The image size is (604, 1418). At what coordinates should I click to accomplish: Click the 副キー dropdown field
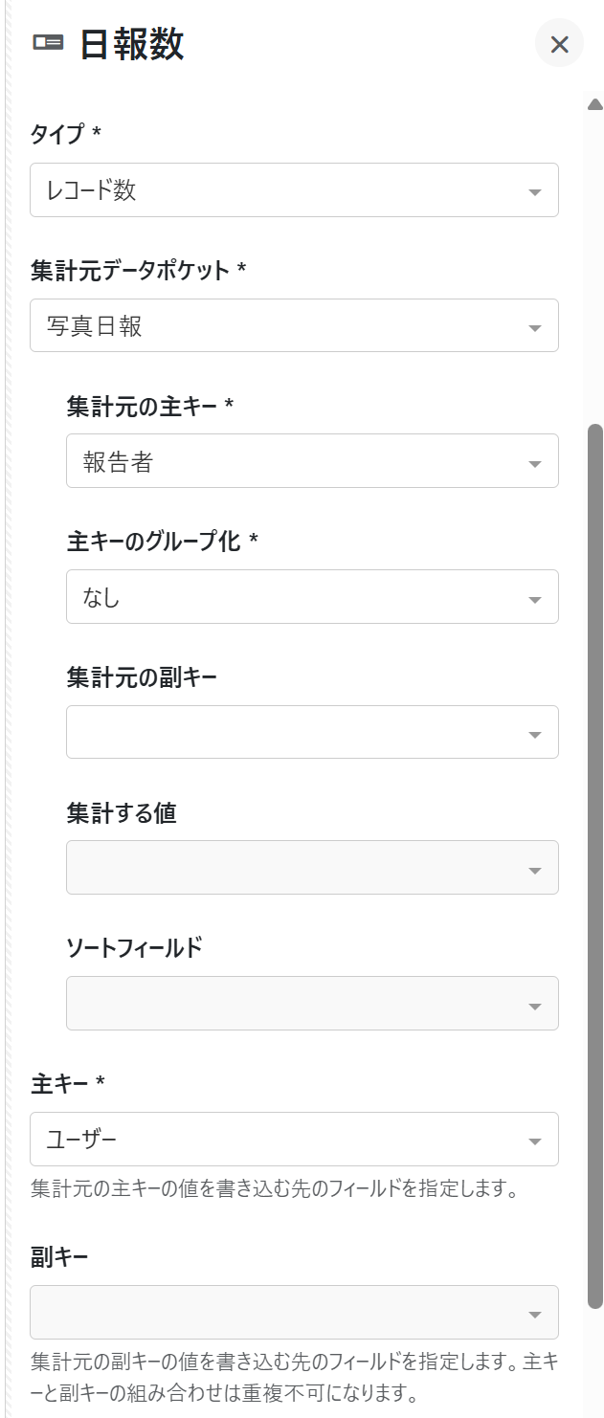click(x=293, y=1313)
